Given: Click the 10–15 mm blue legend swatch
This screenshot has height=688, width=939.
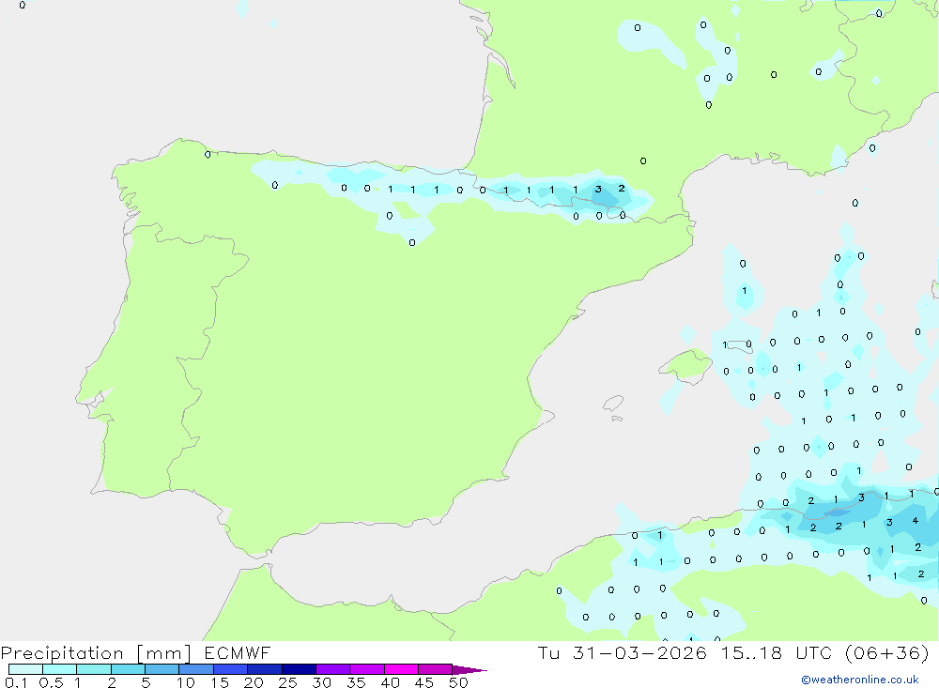Looking at the screenshot, I should 196,669.
